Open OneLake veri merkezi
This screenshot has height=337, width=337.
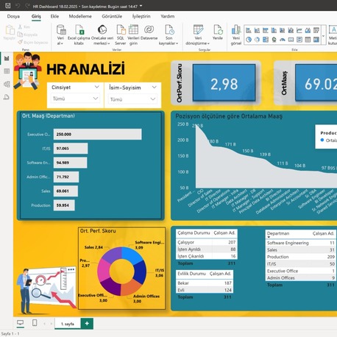(x=102, y=35)
